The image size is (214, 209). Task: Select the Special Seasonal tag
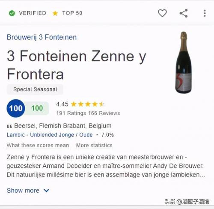click(35, 90)
